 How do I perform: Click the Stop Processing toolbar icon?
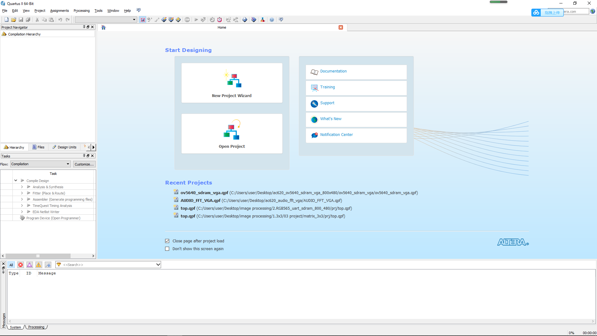pyautogui.click(x=187, y=20)
